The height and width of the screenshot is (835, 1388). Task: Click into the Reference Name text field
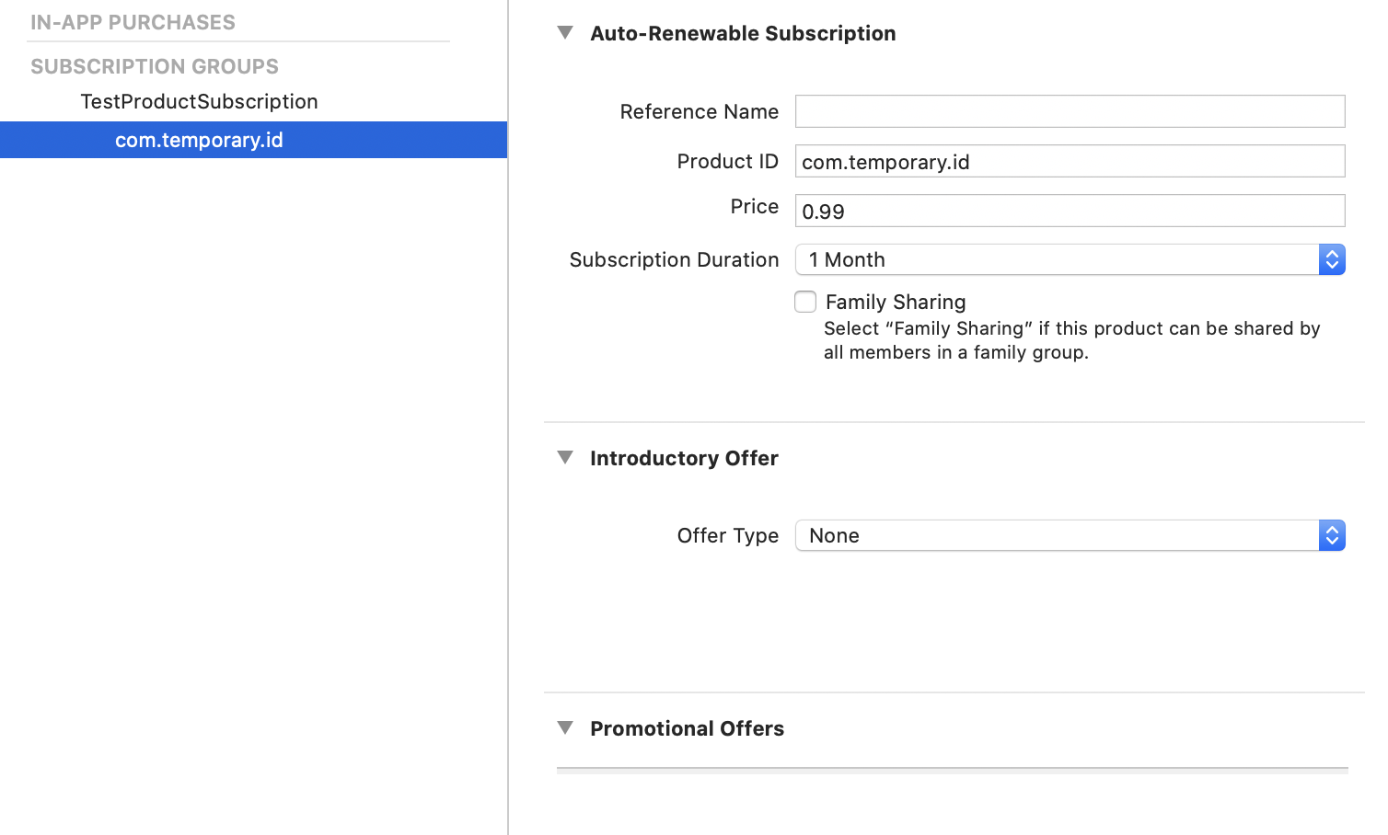click(x=1070, y=111)
